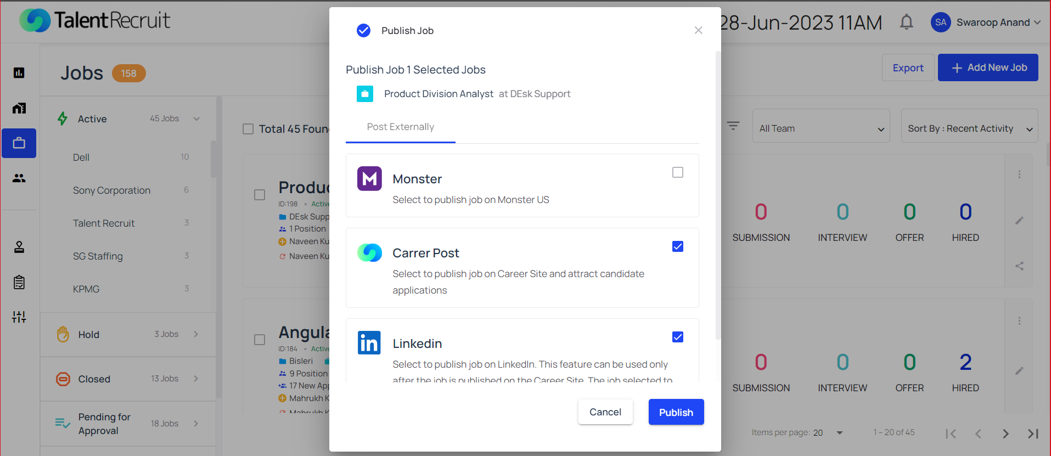Collapse the Active jobs section chevron
Screen dimensions: 1051x456
click(x=196, y=119)
